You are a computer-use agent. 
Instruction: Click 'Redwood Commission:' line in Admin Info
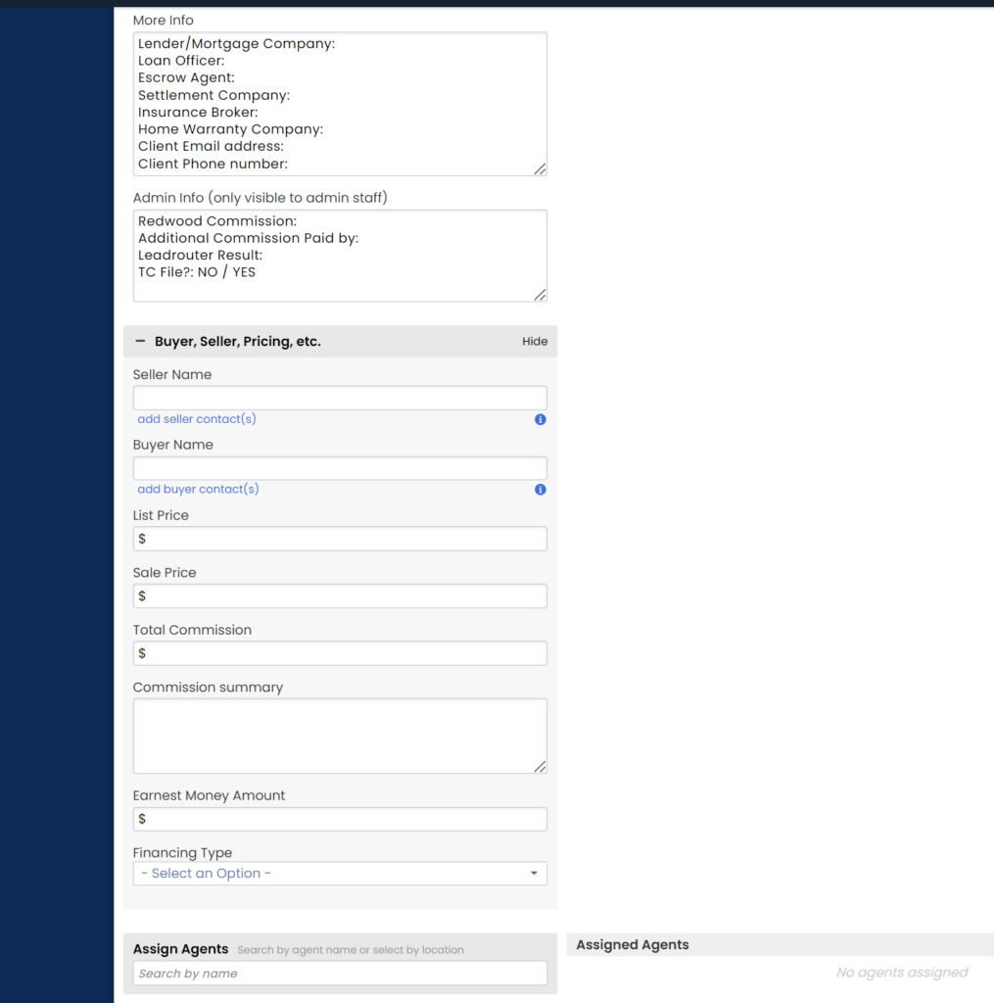click(217, 221)
